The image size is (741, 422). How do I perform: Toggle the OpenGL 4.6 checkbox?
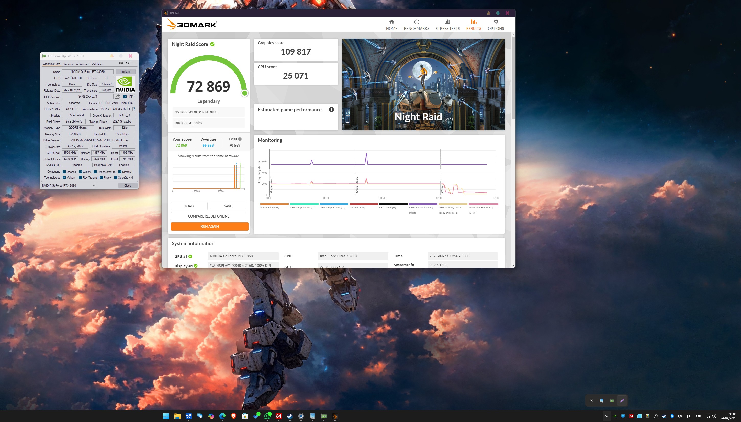coord(116,178)
